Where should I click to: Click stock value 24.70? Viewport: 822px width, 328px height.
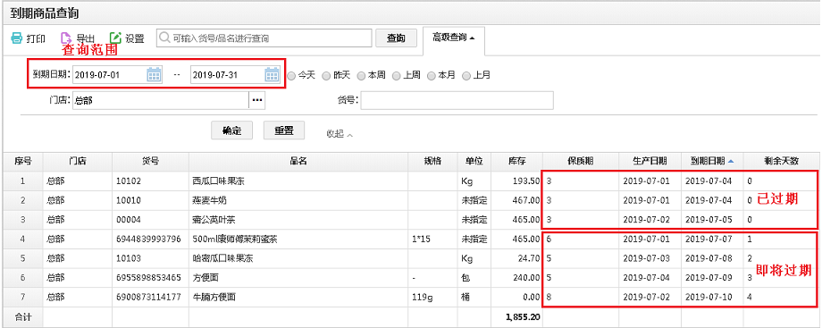(x=530, y=258)
